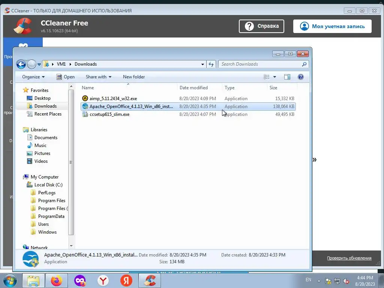Viewport: 384px width, 288px height.
Task: Expand the address bar history dropdown
Action: coord(202,64)
